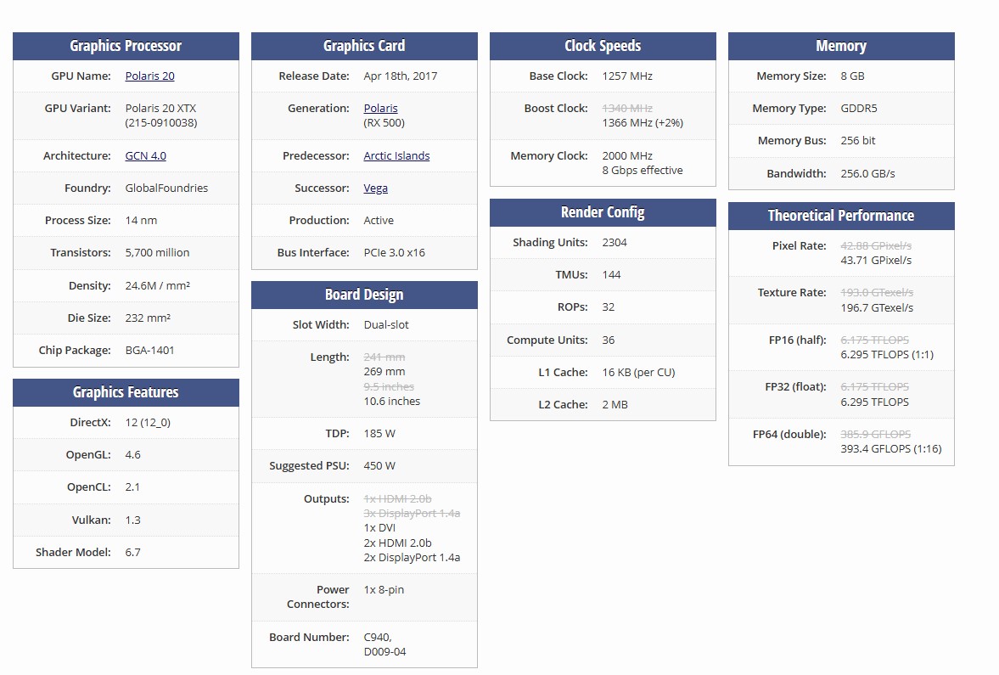Screen dimensions: 999x675
Task: Select the PCIe 3.0 x16 bus interface value
Action: pos(394,252)
